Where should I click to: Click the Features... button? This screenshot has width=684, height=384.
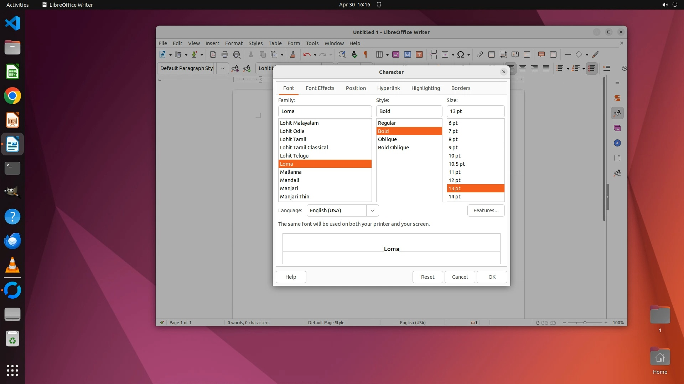(486, 210)
